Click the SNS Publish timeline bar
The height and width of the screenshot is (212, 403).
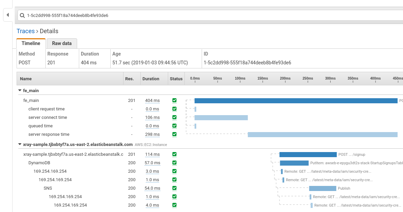coord(322,188)
